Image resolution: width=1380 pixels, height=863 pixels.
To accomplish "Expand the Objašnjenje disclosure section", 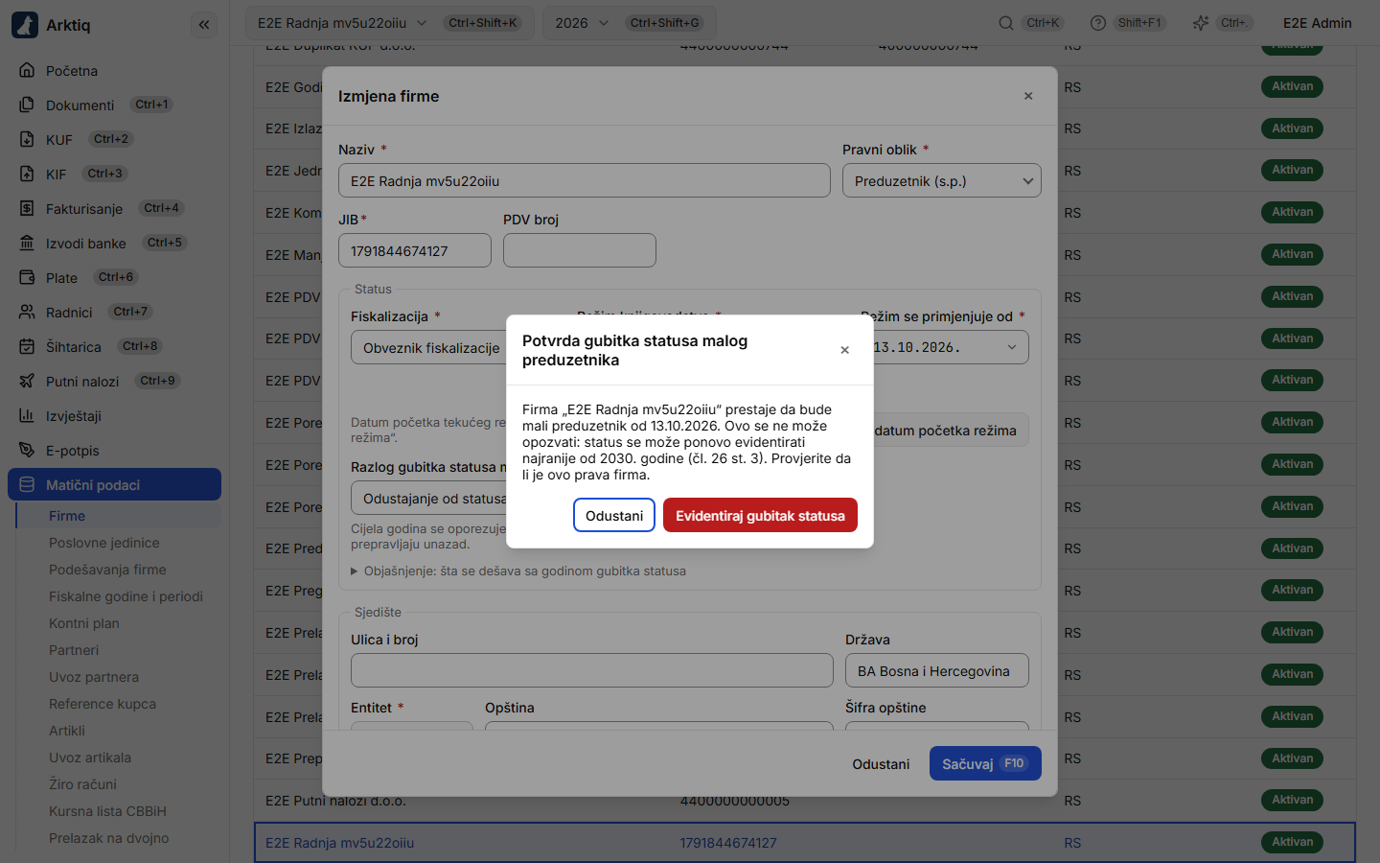I will (518, 571).
